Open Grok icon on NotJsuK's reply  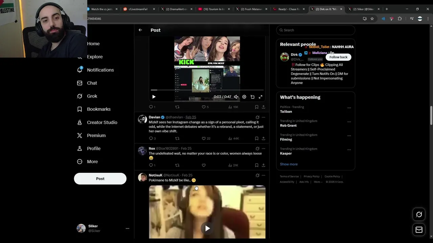click(257, 175)
